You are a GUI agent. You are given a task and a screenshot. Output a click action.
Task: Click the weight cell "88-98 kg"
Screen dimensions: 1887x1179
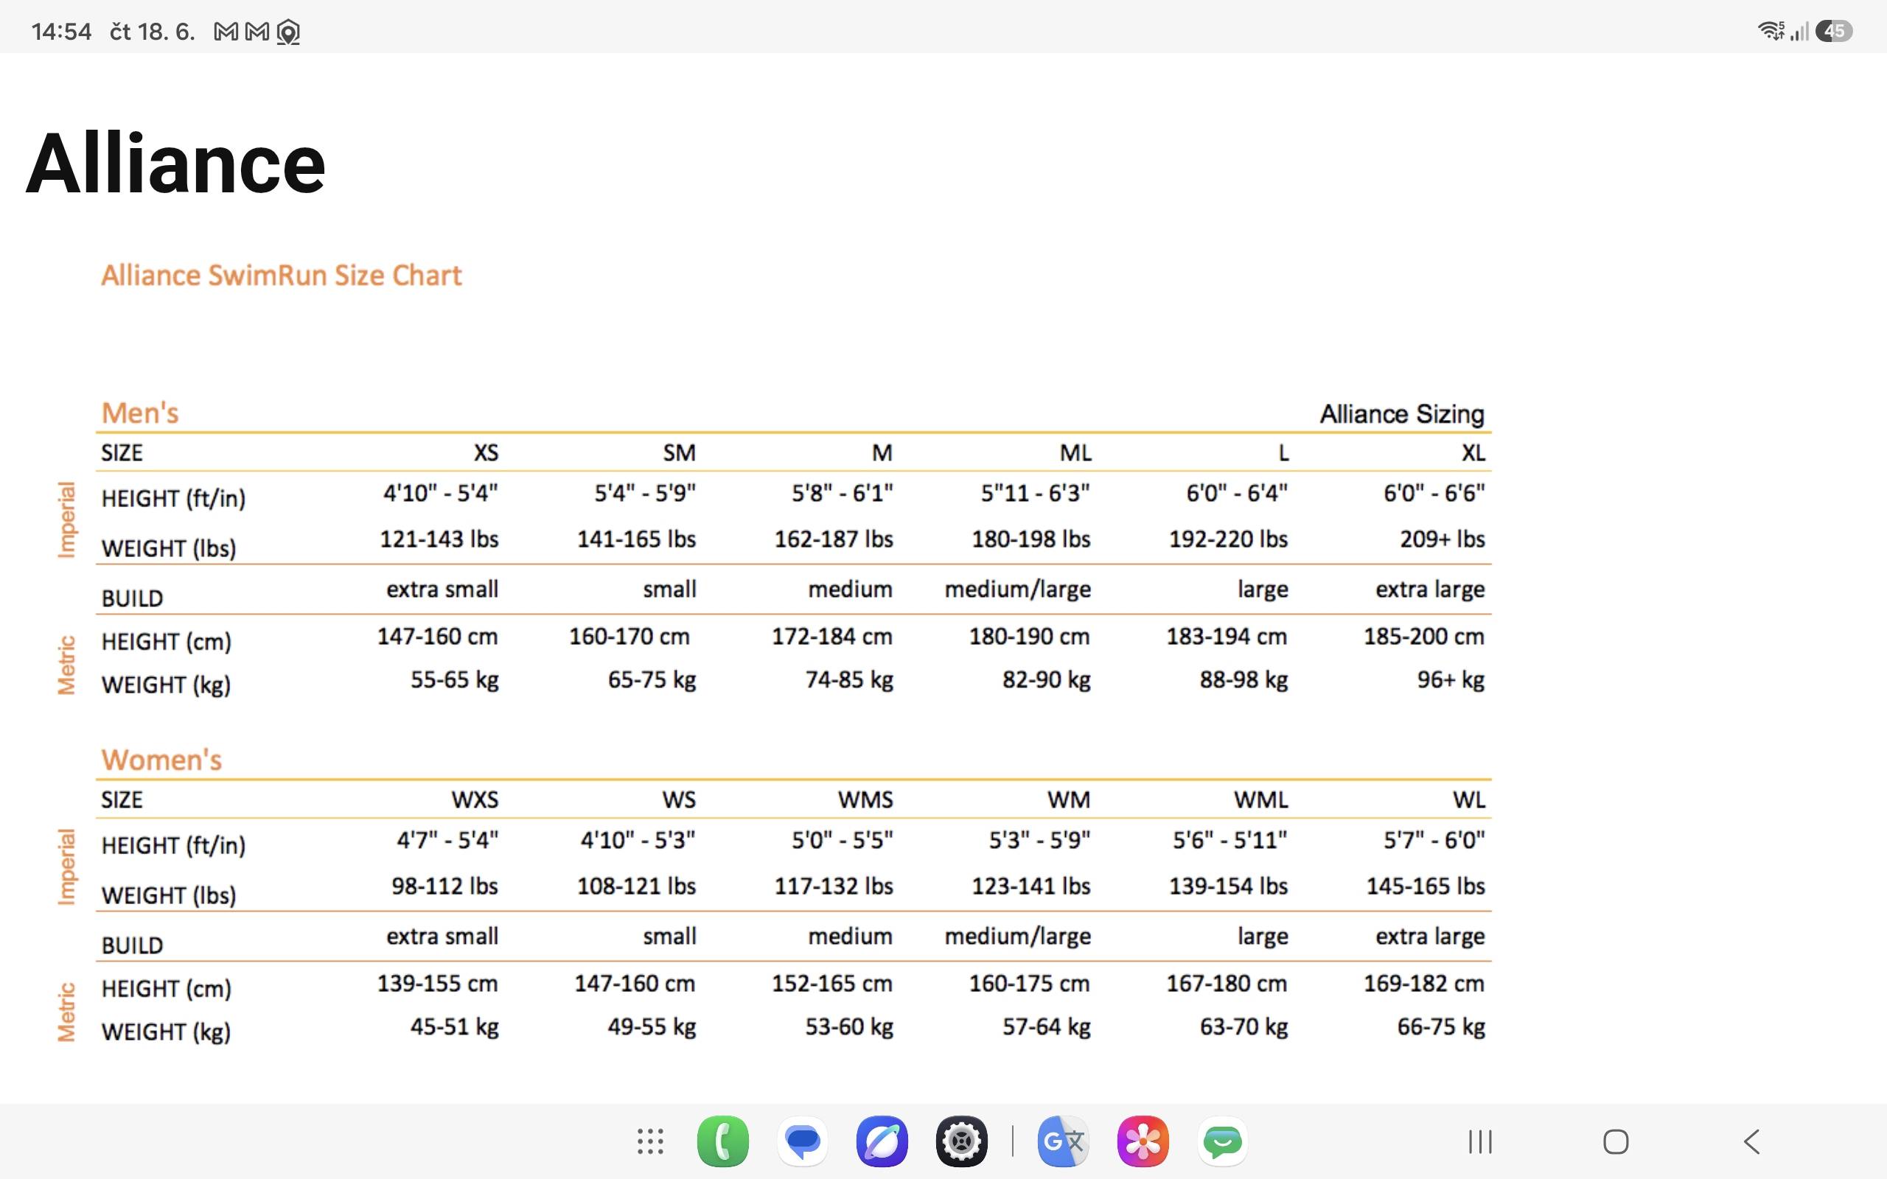click(1244, 680)
